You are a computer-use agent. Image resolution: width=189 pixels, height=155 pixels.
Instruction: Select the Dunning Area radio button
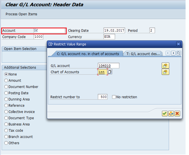pyautogui.click(x=6, y=99)
